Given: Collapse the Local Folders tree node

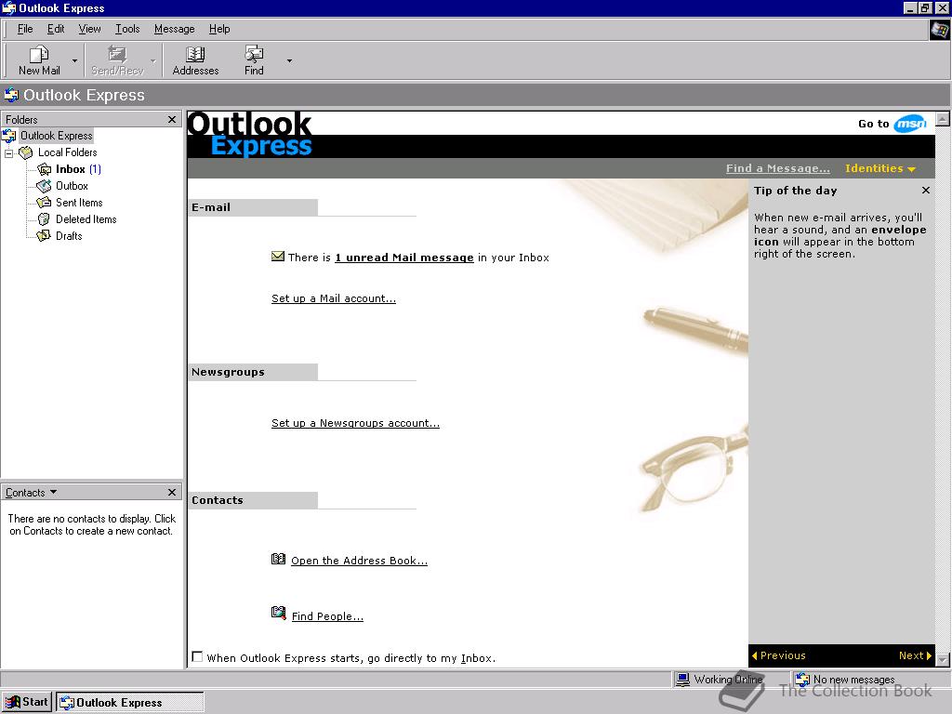Looking at the screenshot, I should tap(8, 153).
